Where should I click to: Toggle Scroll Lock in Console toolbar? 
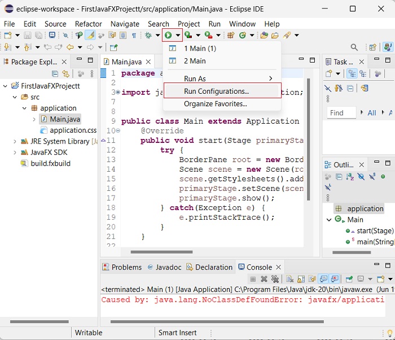point(301,279)
